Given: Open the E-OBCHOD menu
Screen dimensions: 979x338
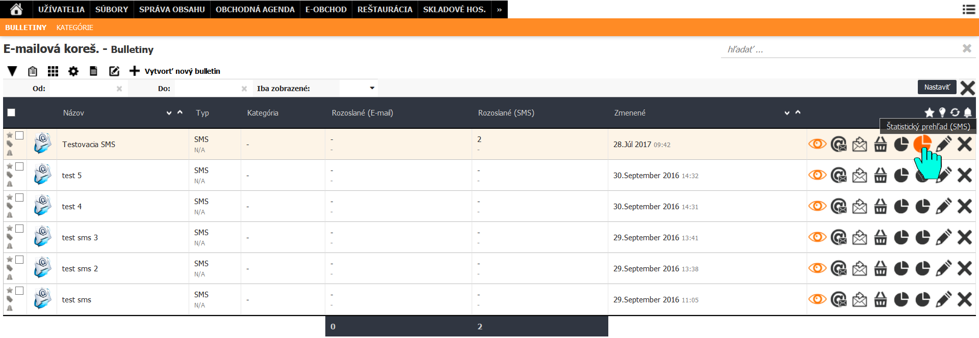Looking at the screenshot, I should tap(326, 9).
